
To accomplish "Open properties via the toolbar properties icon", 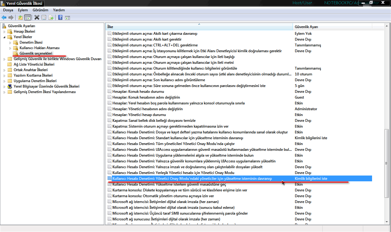I will tap(44, 18).
